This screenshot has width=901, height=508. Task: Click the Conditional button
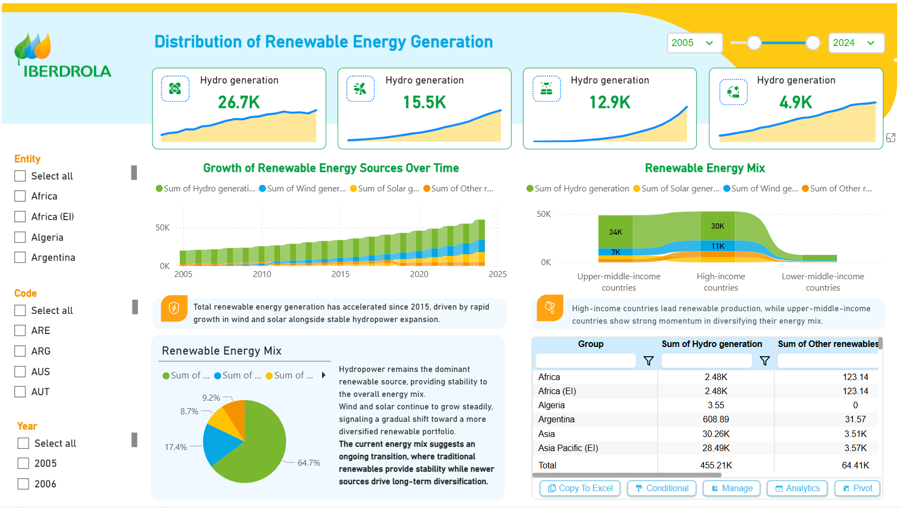click(661, 488)
